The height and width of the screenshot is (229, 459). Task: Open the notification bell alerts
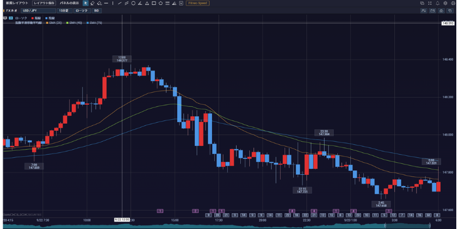click(437, 3)
